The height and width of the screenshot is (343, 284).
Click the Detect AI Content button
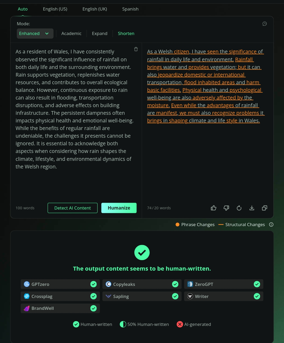(73, 208)
